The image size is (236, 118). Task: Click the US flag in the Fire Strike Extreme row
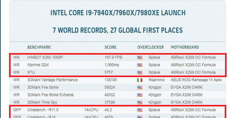pyautogui.click(x=139, y=95)
